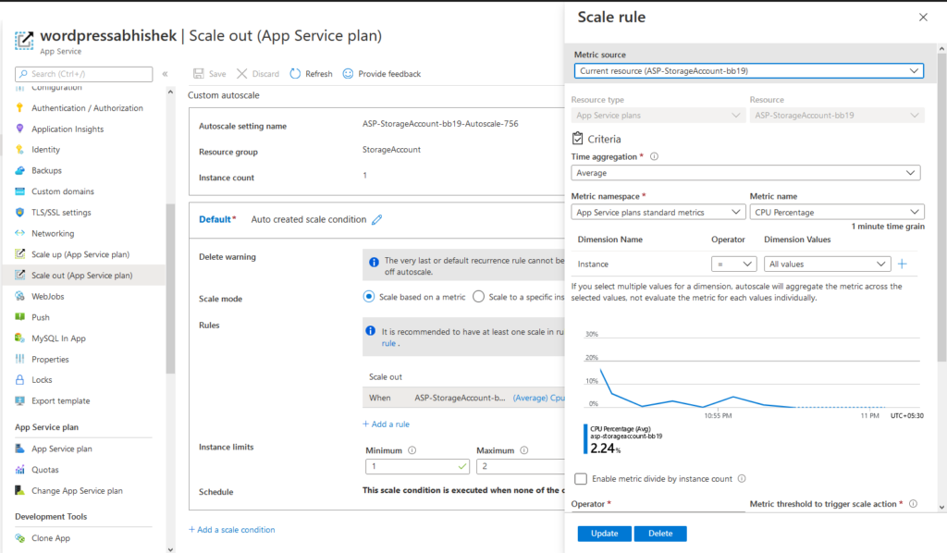Click the Scale rule panel scrollbar
Image resolution: width=947 pixels, height=553 pixels.
tap(941, 207)
